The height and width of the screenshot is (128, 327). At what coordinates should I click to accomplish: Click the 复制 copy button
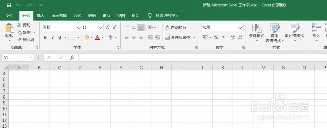click(x=24, y=33)
